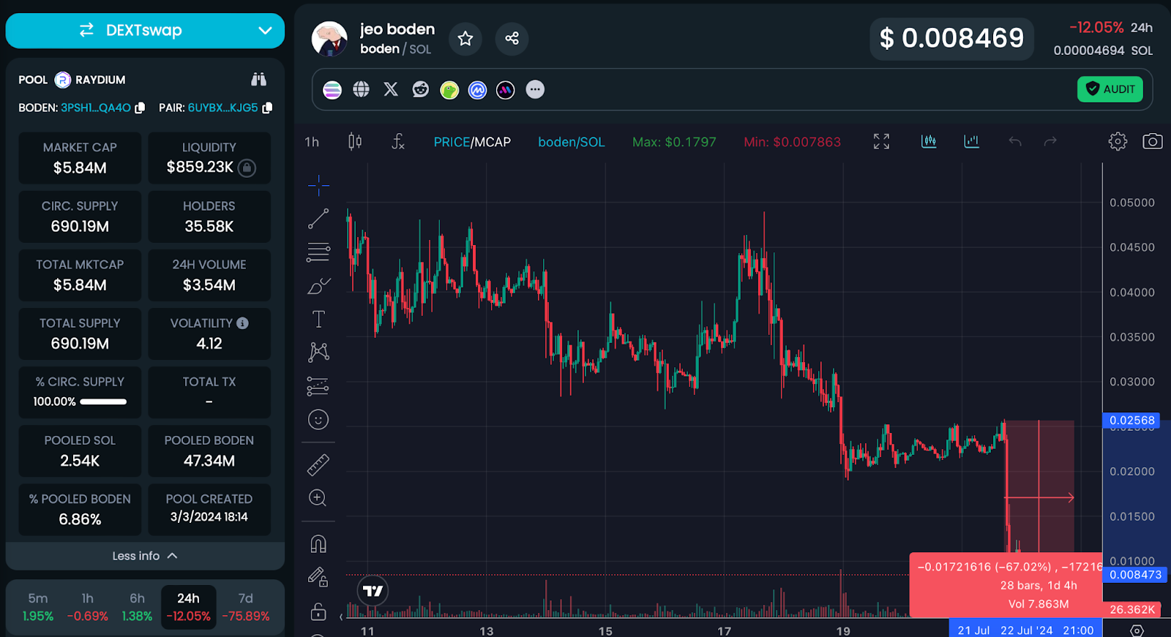Viewport: 1171px width, 637px height.
Task: Switch chart to PRICE mode
Action: pos(451,142)
